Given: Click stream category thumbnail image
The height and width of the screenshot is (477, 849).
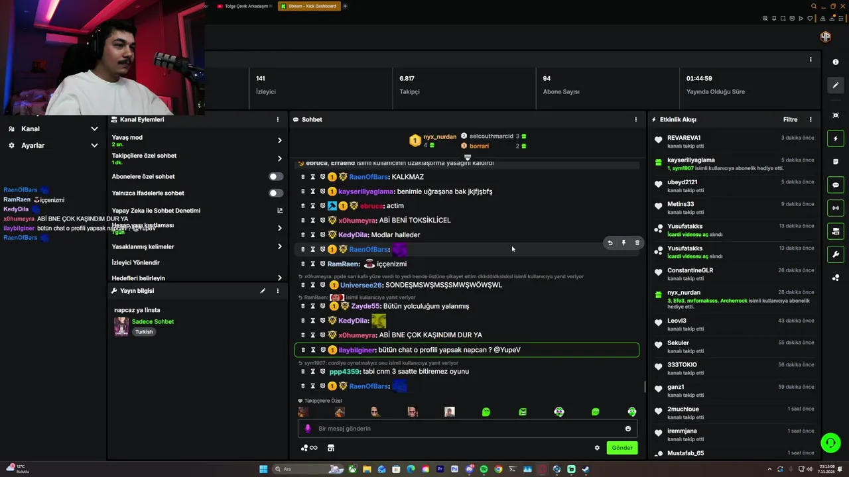Looking at the screenshot, I should (121, 327).
